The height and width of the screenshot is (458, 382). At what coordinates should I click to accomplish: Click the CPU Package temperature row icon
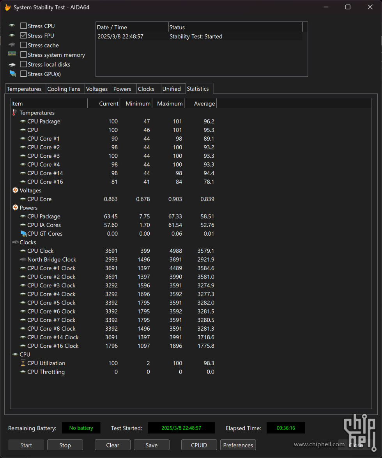[x=23, y=121]
